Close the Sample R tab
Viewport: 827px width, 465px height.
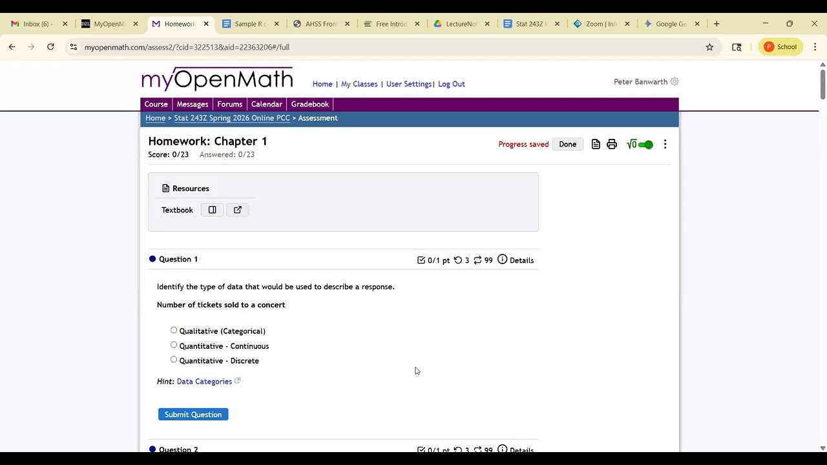277,24
